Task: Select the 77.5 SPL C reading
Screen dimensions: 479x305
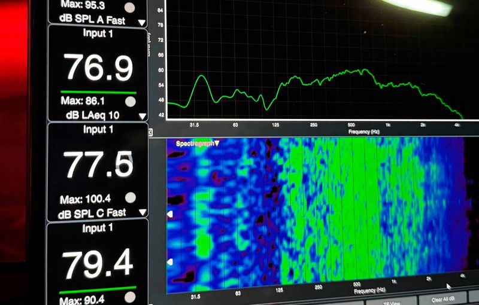Action: click(x=98, y=164)
